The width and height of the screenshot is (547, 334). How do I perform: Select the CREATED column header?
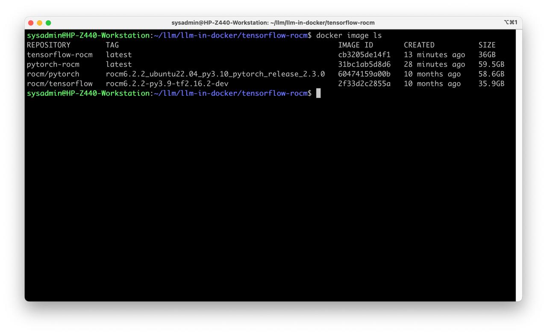coord(419,45)
